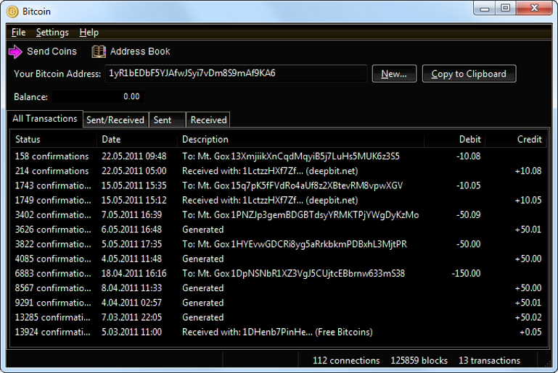Switch to the All Transactions tab

pyautogui.click(x=45, y=119)
